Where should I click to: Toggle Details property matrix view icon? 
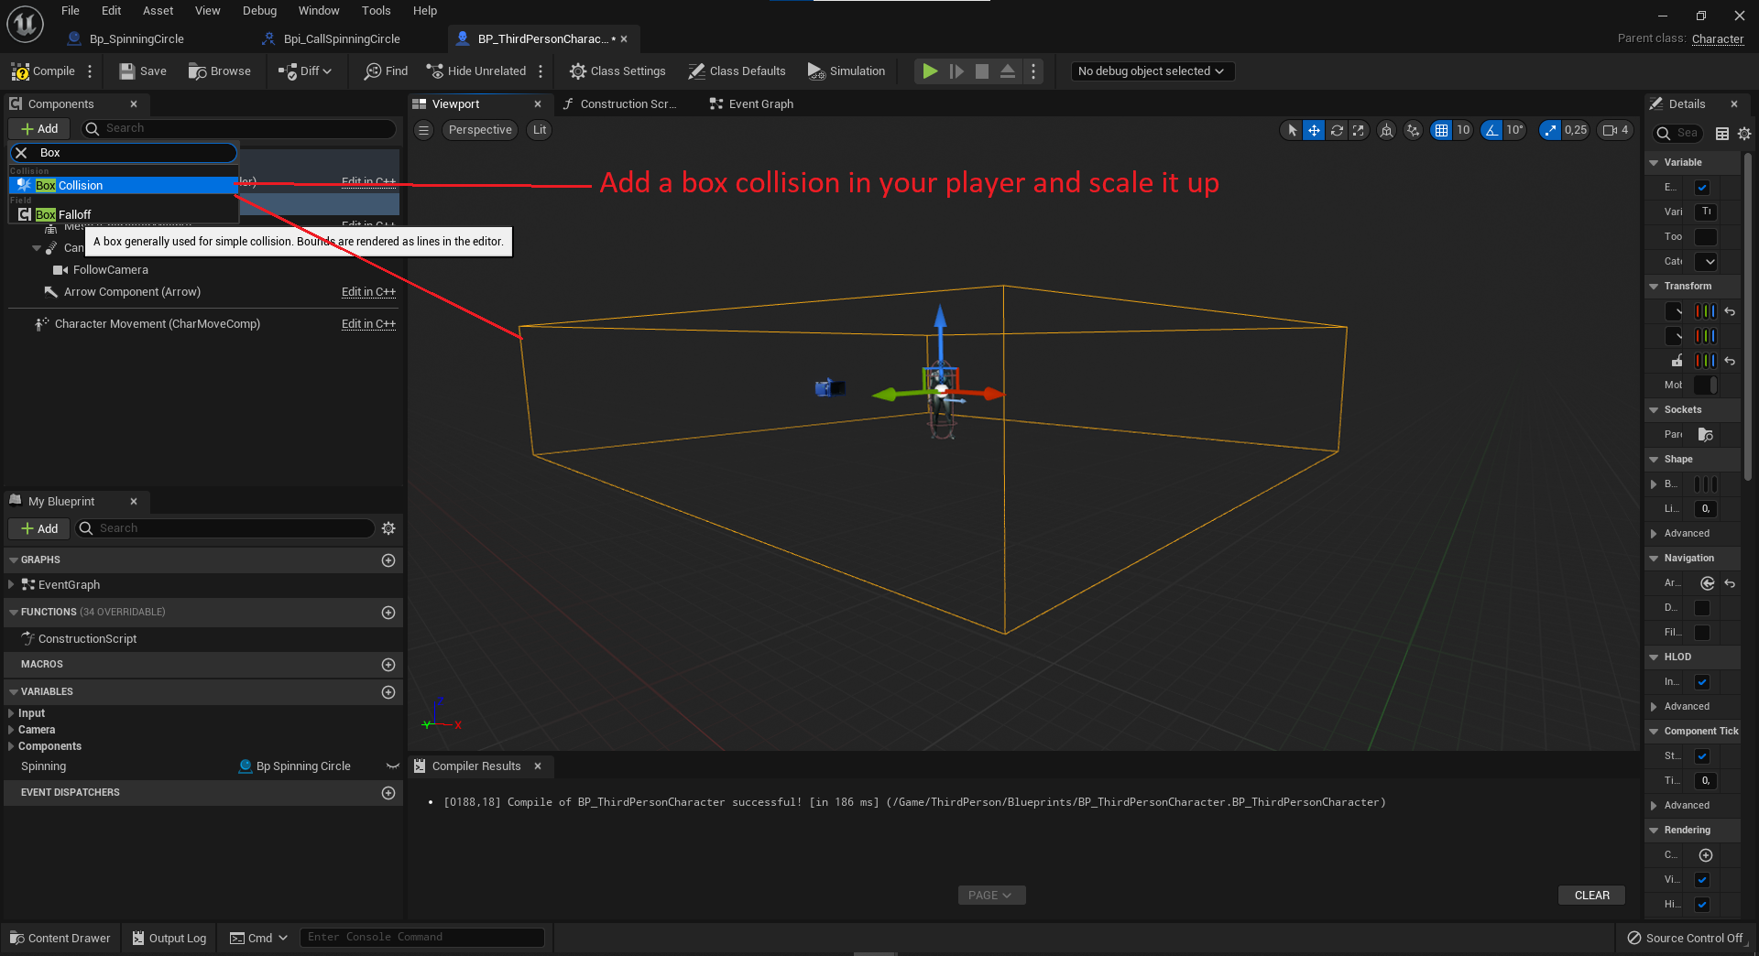coord(1722,134)
